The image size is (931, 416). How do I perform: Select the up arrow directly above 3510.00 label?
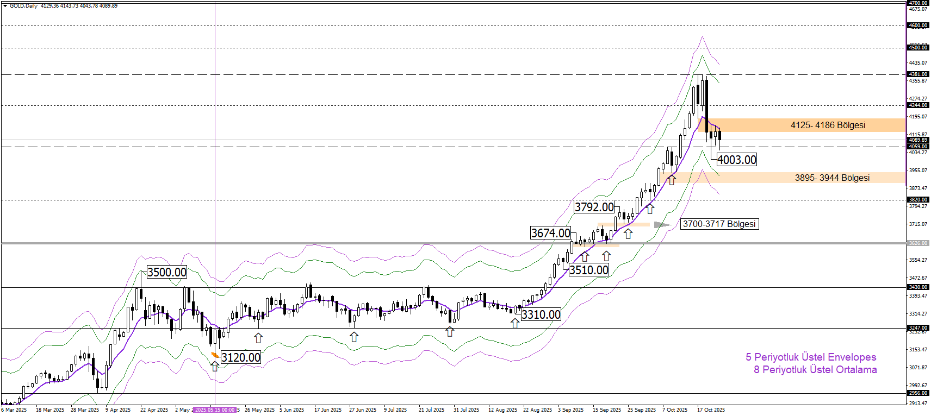pyautogui.click(x=585, y=256)
